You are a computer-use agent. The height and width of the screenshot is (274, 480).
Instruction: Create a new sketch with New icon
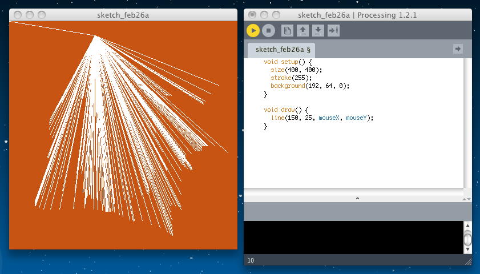287,31
